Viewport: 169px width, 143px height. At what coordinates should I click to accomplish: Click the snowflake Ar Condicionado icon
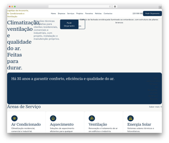pos(15,118)
